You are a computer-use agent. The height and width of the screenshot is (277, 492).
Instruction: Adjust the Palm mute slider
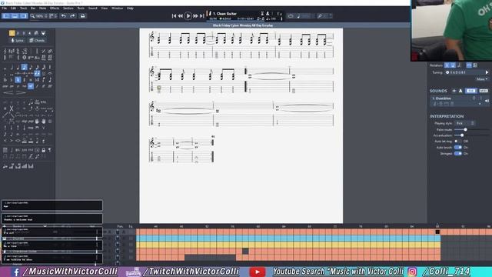[x=465, y=129]
